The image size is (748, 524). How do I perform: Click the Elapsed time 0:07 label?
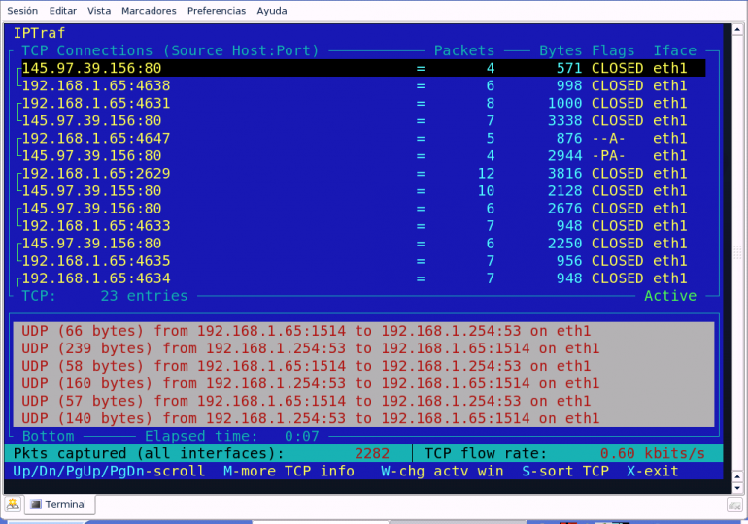tap(232, 436)
